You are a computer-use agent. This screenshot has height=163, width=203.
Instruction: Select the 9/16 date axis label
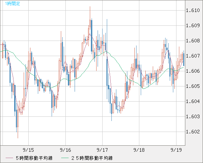point(65,150)
